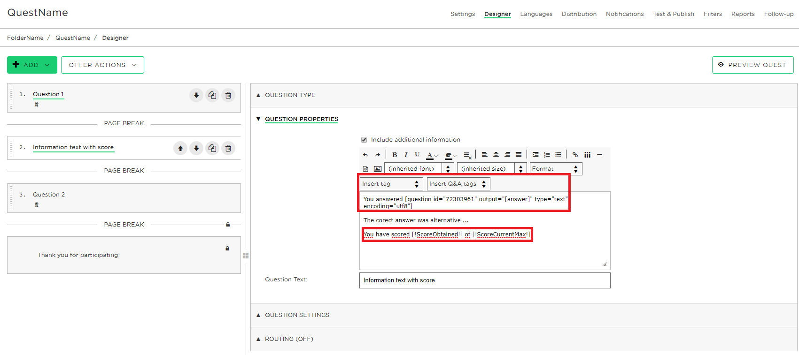The width and height of the screenshot is (799, 355).
Task: Click inside the rich text editing area
Action: click(485, 230)
